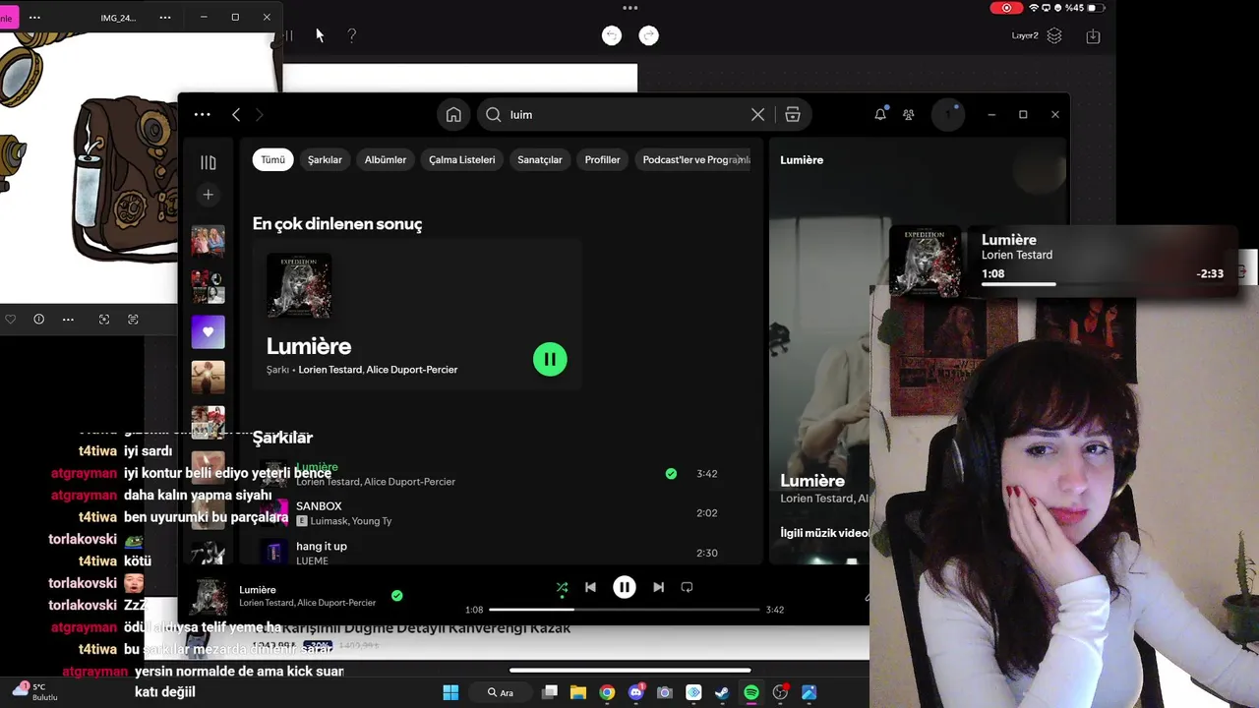1259x708 pixels.
Task: Open the Layer2 layers panel icon
Action: coord(1054,35)
